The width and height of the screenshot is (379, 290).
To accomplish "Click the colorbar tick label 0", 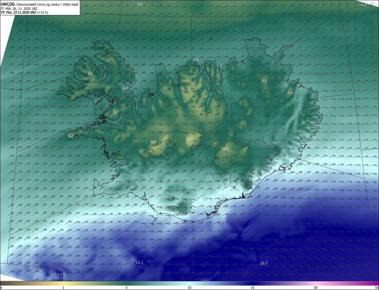I will pos(1,288).
